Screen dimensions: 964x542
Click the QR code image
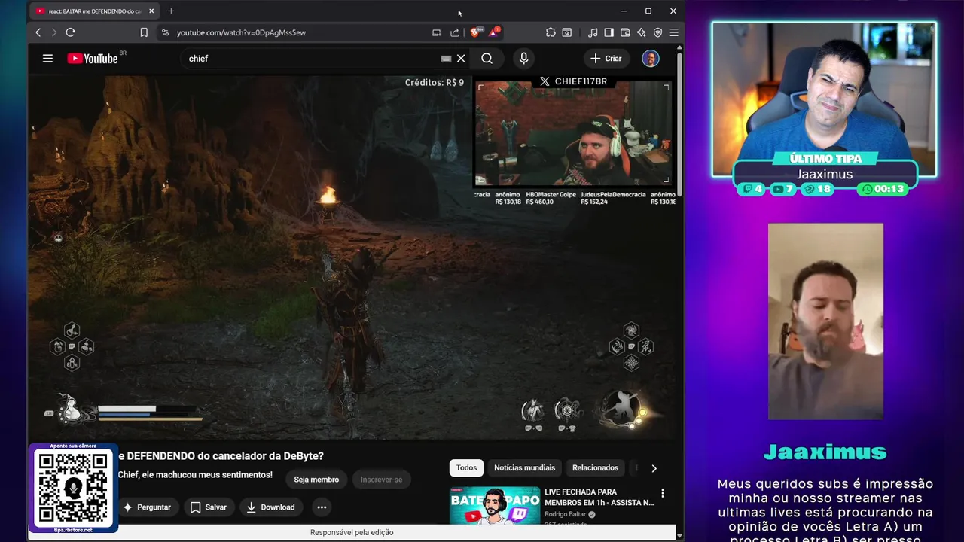coord(73,488)
